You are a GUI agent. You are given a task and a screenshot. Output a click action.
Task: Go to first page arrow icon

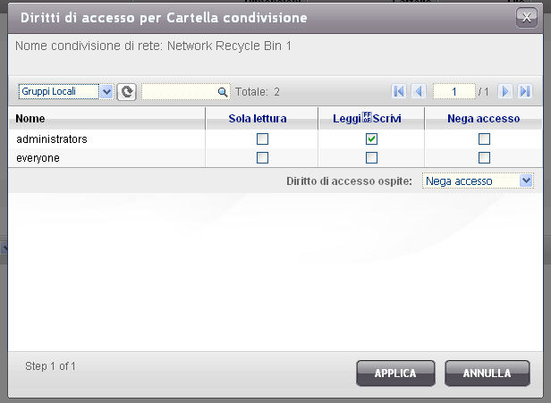point(399,91)
